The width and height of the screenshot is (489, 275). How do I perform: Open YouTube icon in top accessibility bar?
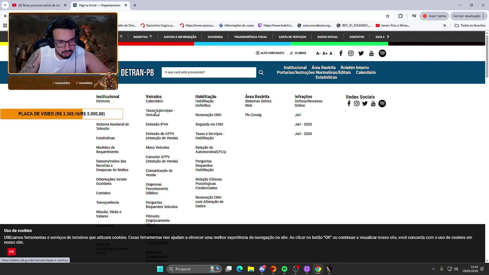[371, 53]
